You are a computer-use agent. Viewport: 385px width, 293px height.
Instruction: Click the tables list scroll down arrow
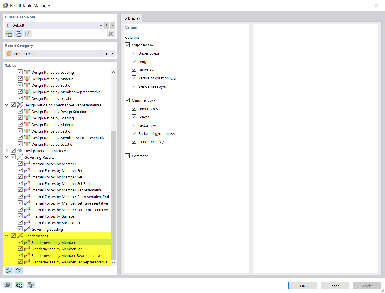point(114,263)
